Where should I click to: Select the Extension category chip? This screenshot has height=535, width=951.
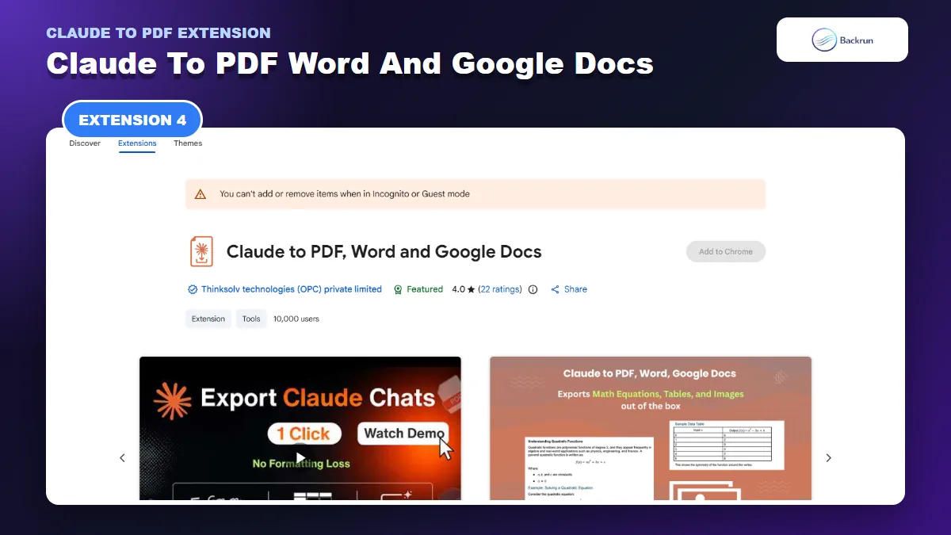(208, 319)
